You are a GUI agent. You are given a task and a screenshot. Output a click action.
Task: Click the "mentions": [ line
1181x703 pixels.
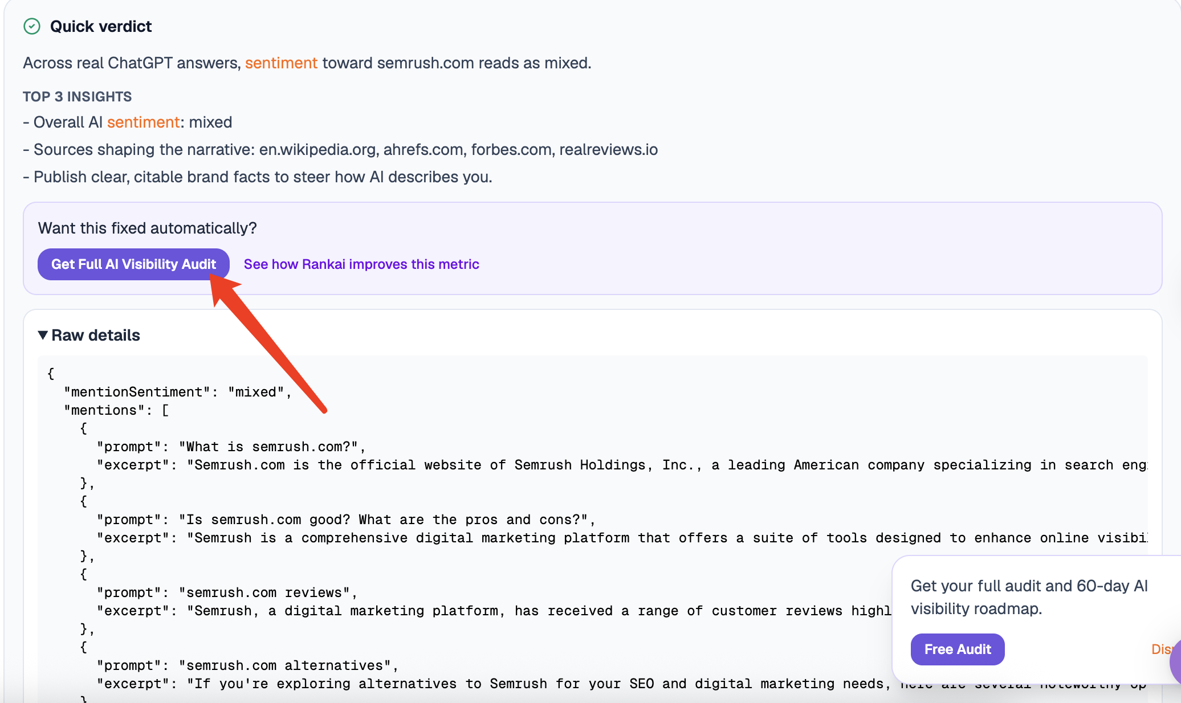[x=117, y=410]
